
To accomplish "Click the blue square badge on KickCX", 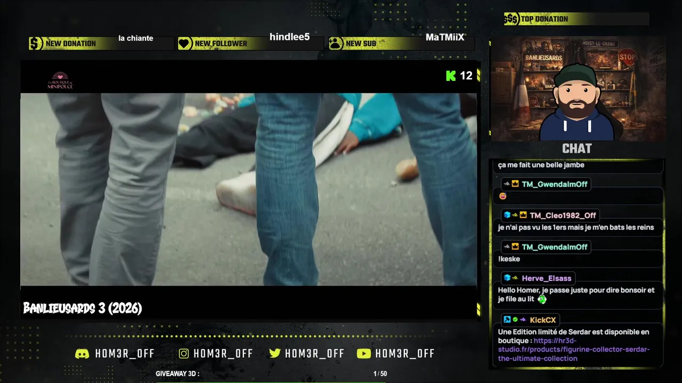I will (507, 320).
